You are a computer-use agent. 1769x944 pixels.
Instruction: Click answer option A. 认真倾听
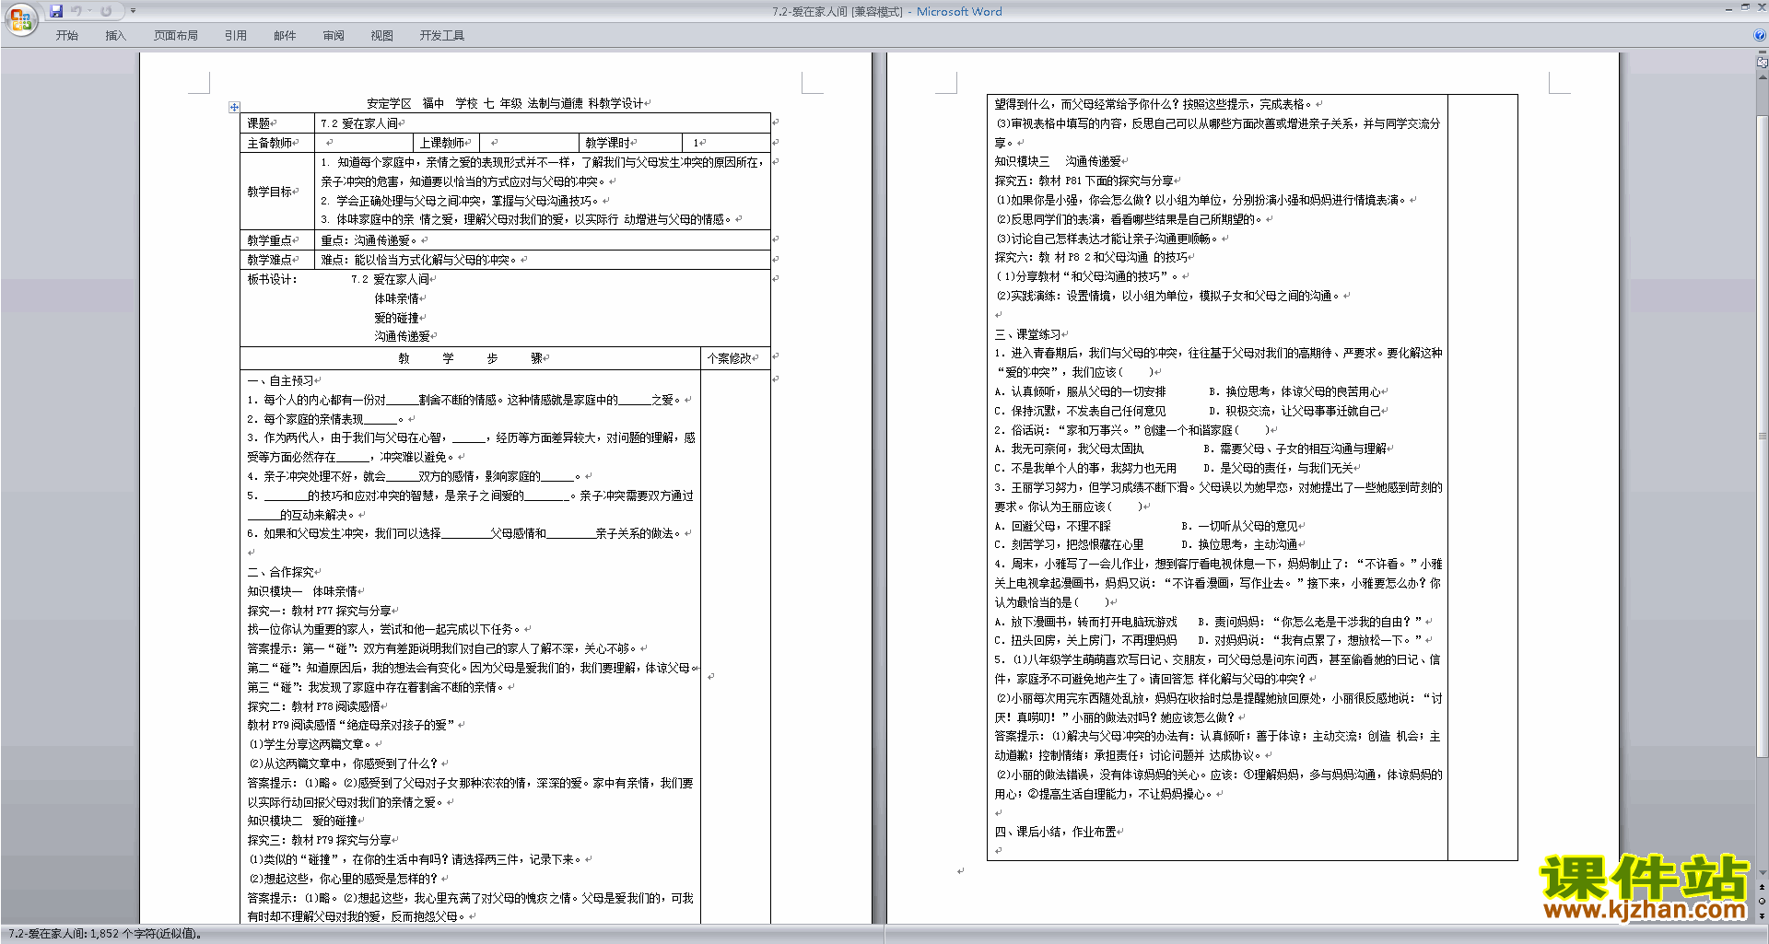[x=1080, y=391]
